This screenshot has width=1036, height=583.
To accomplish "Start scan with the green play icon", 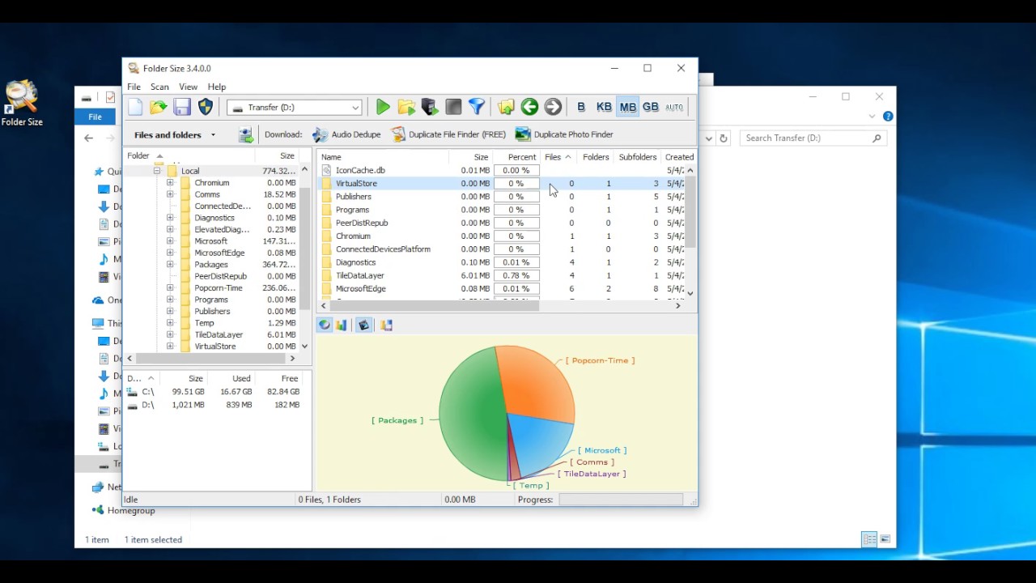I will coord(383,107).
